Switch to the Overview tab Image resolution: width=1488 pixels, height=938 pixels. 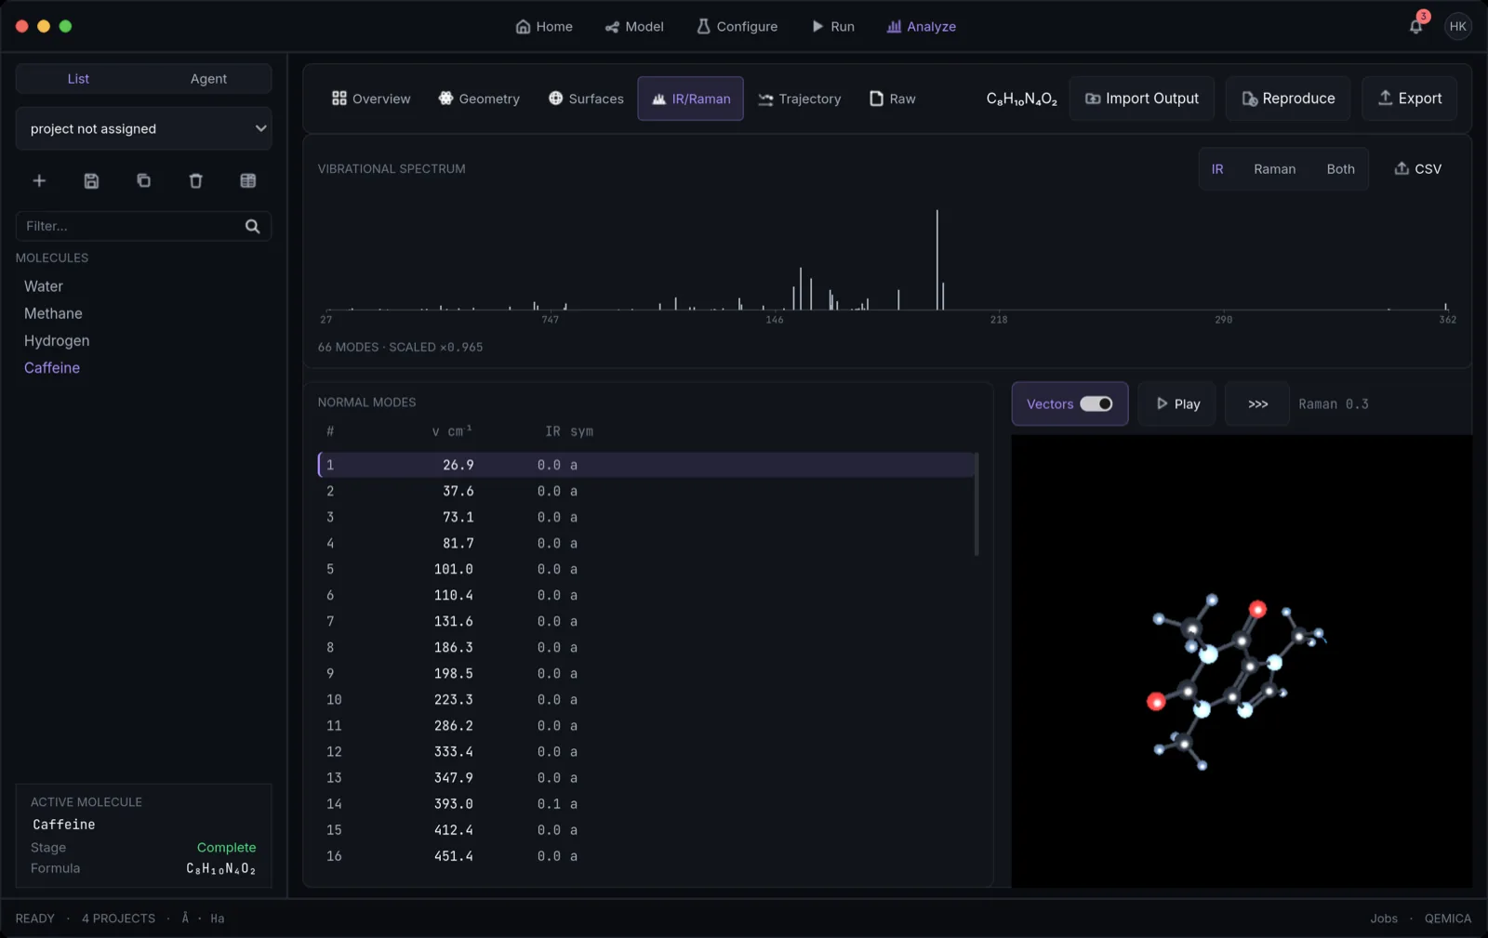click(x=371, y=99)
